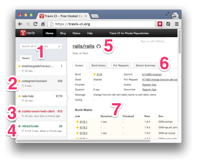Select nitinzd/brails repository in the list
This screenshot has height=164, width=197.
pyautogui.click(x=41, y=129)
